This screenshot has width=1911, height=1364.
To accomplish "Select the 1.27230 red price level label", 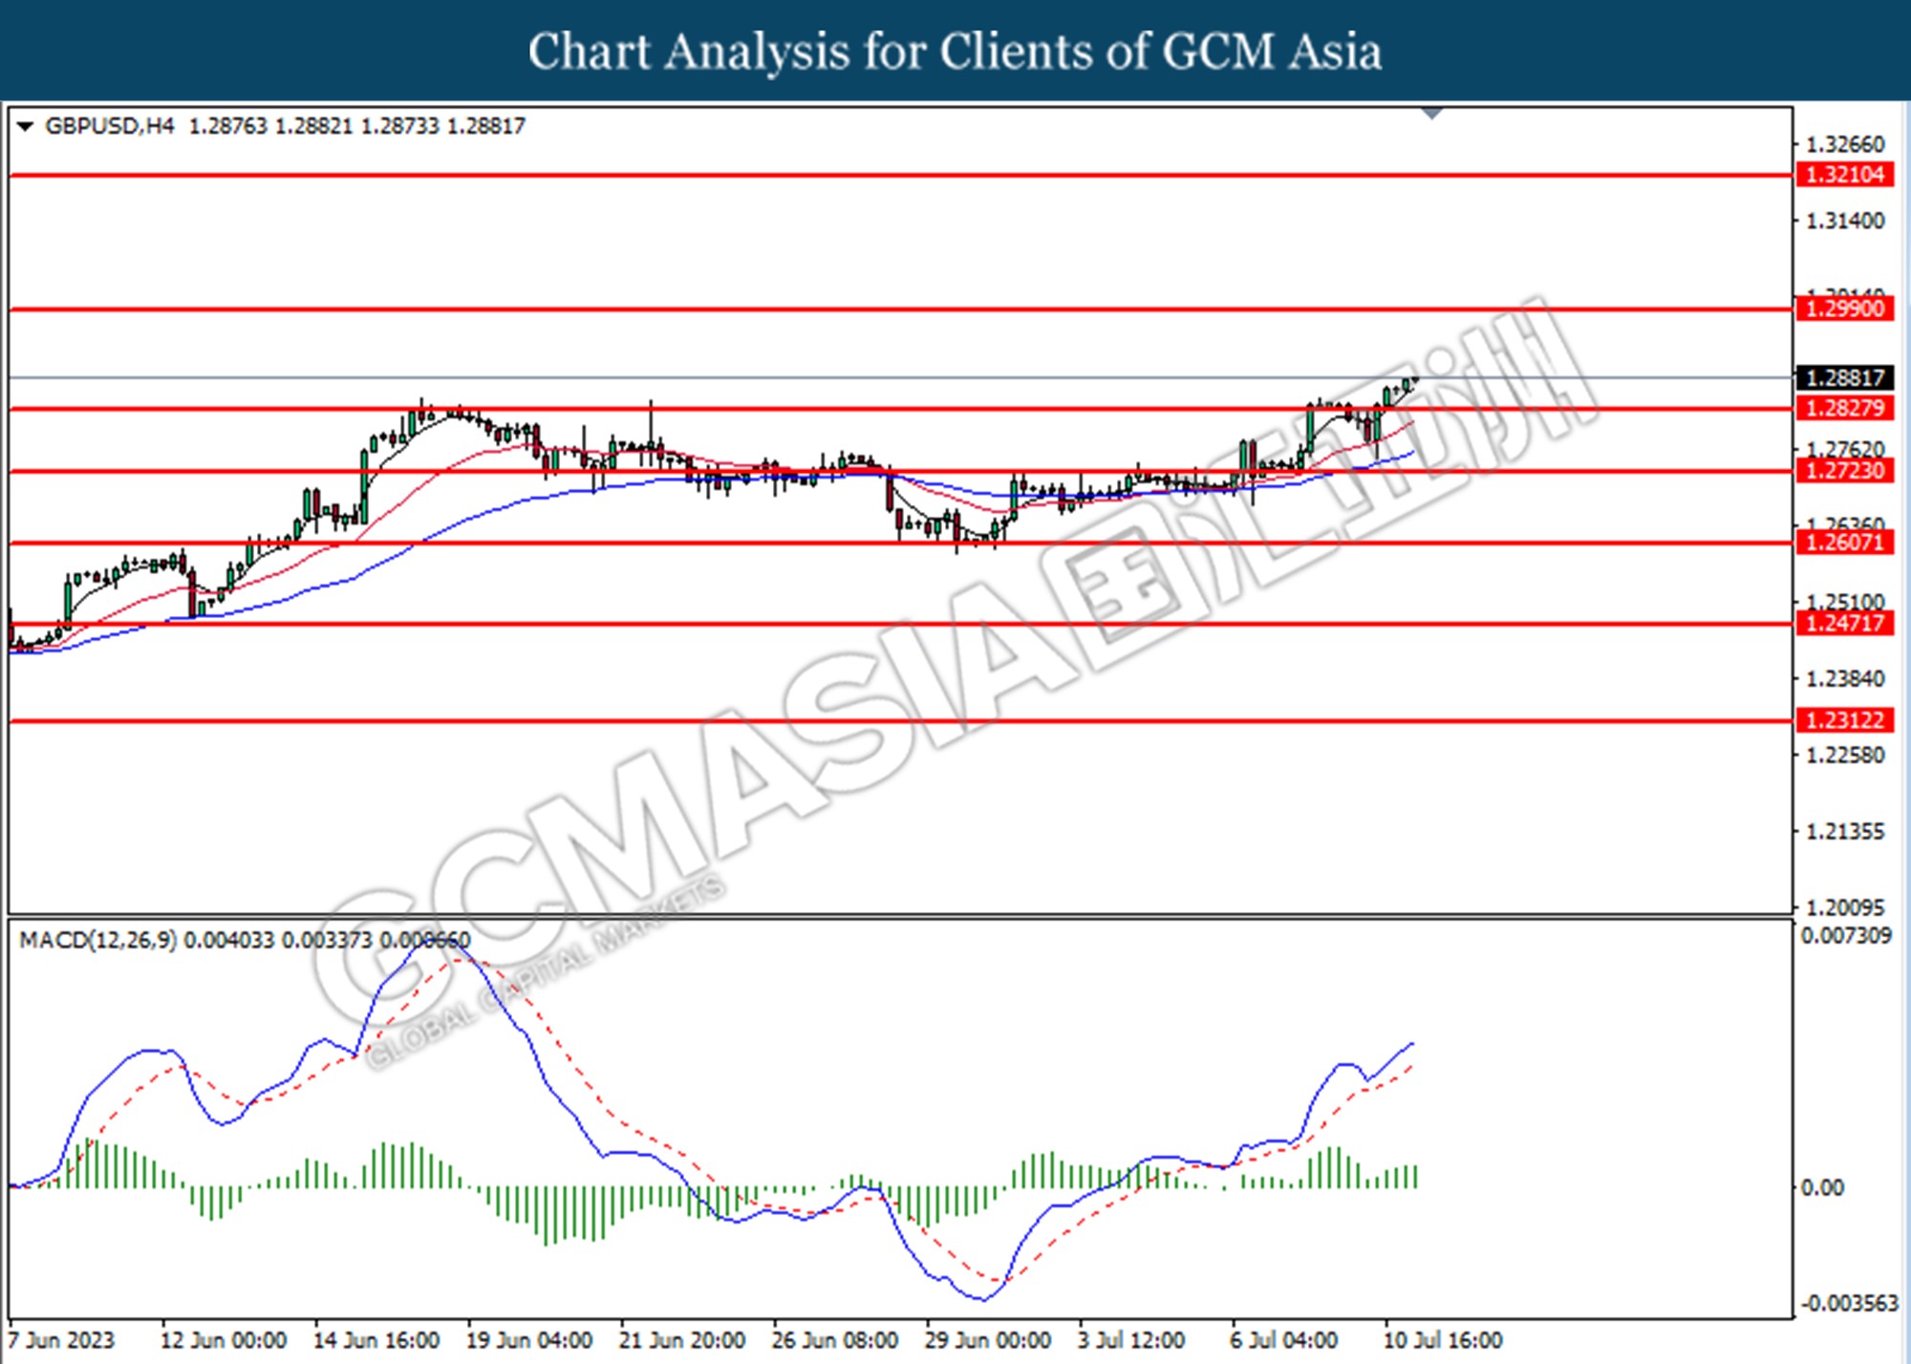I will point(1845,470).
